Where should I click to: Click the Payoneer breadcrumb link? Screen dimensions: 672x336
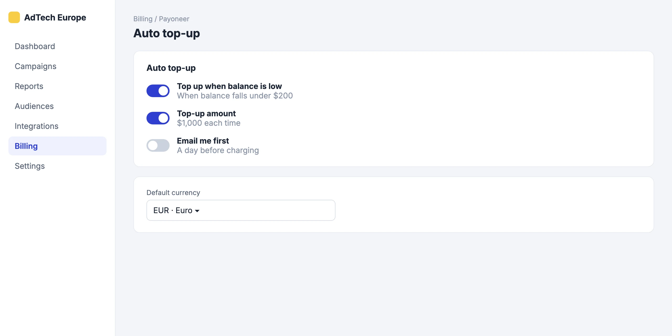point(174,19)
